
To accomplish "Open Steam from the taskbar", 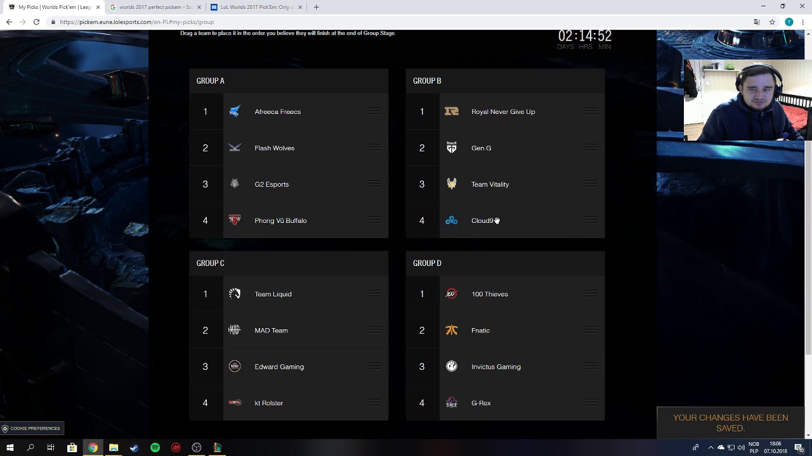I will (134, 448).
